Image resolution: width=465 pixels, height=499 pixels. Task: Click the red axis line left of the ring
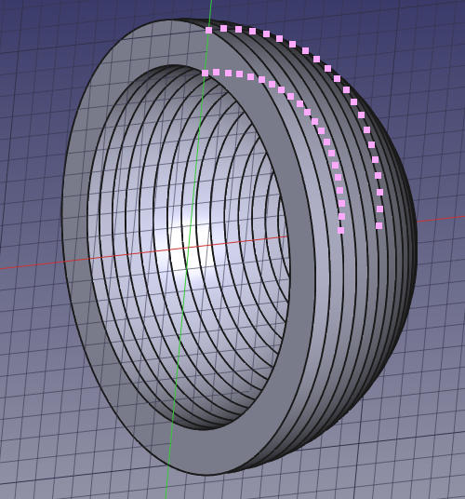click(x=30, y=264)
